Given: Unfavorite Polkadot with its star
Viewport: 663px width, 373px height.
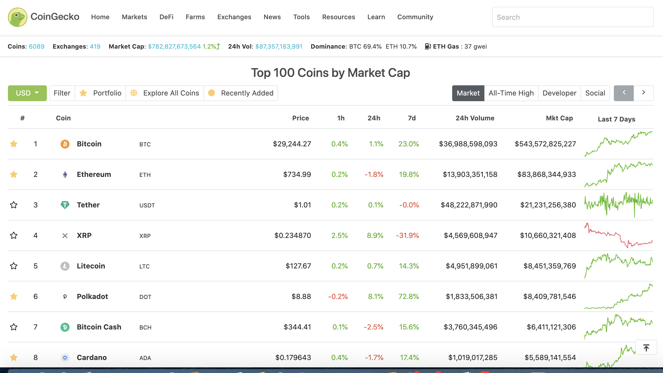Looking at the screenshot, I should coord(14,296).
